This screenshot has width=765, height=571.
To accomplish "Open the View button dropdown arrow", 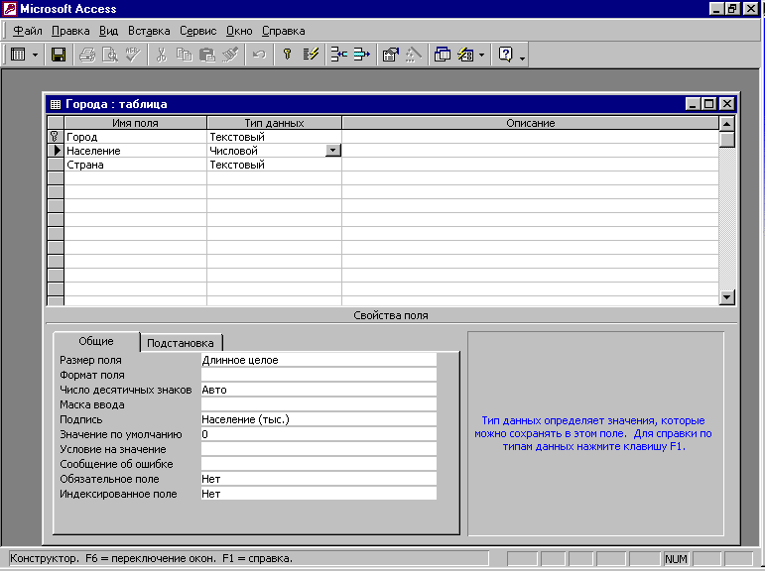I will pyautogui.click(x=35, y=55).
